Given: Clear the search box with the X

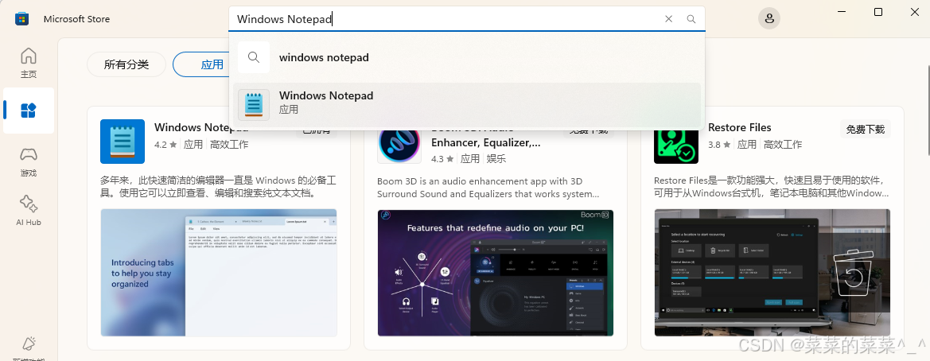Looking at the screenshot, I should tap(668, 19).
